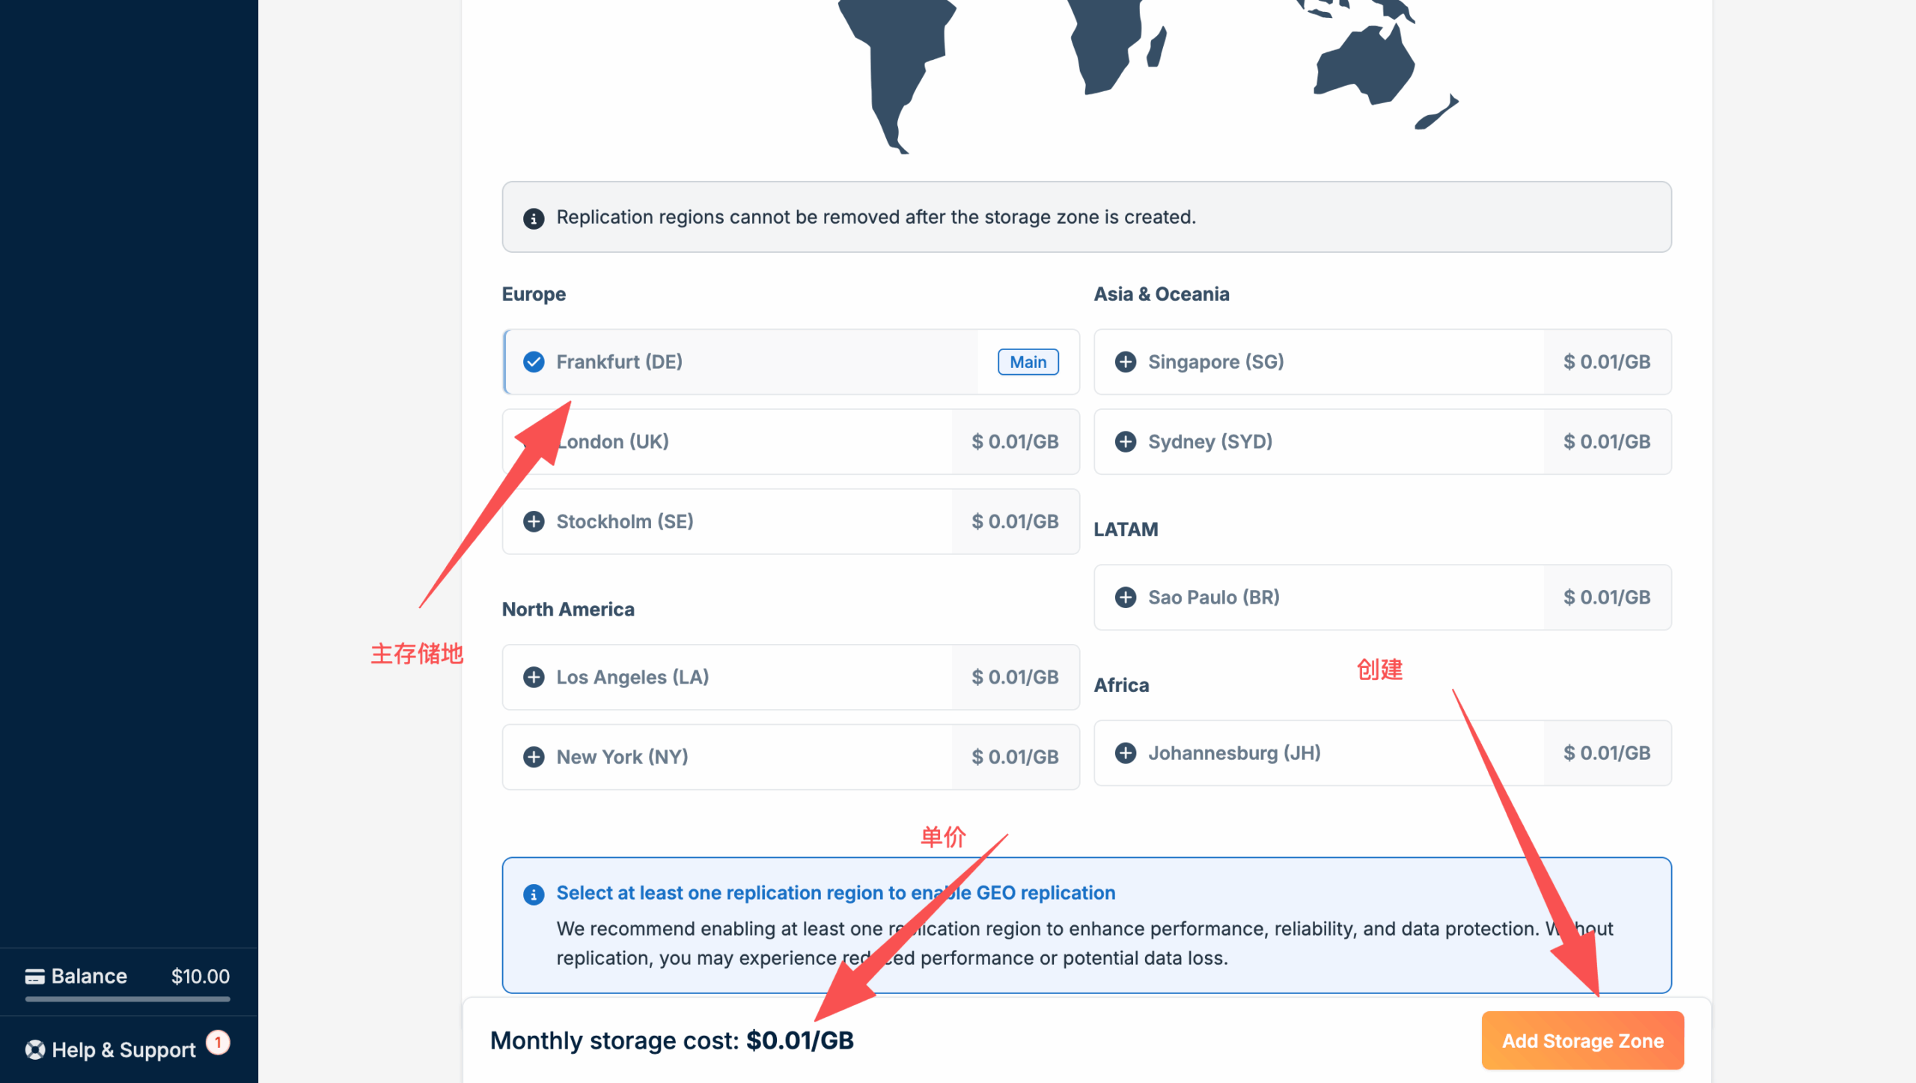Click info icon in replication warning banner
1916x1083 pixels.
(x=534, y=218)
